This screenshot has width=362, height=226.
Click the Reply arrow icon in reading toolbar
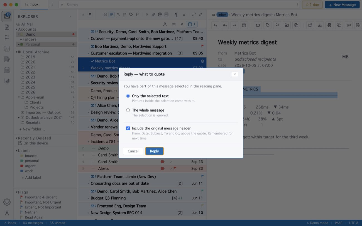click(215, 25)
